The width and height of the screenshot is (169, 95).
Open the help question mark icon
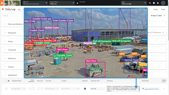click(154, 3)
